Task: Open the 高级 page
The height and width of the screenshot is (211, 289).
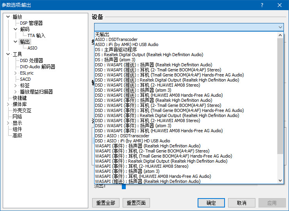Action: 17,135
